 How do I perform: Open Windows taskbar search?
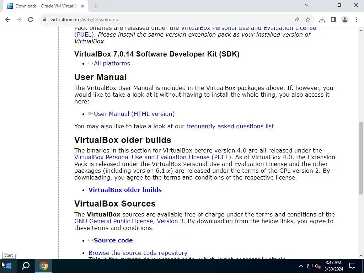pyautogui.click(x=26, y=266)
